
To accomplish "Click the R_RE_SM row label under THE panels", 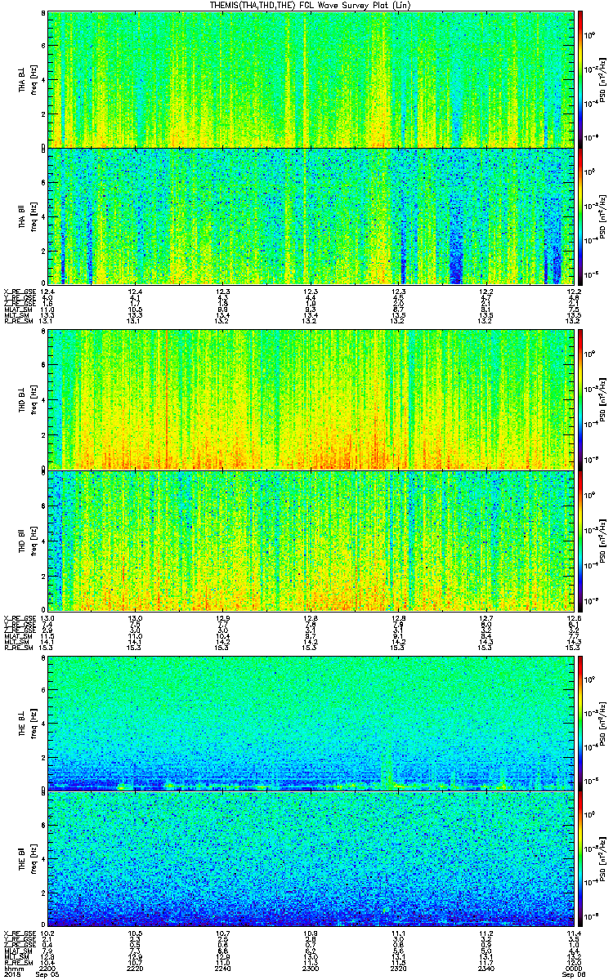I will coord(17,961).
